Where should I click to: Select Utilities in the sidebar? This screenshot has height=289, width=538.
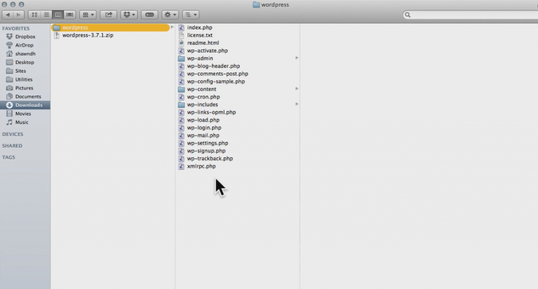click(25, 80)
